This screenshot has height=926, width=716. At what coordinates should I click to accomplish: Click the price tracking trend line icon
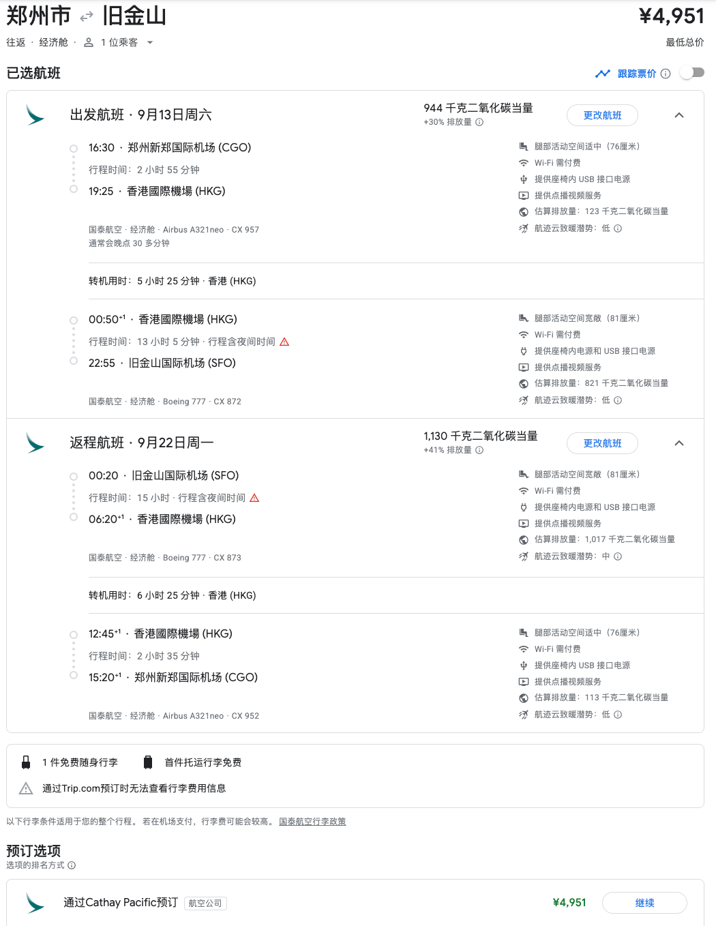(603, 74)
